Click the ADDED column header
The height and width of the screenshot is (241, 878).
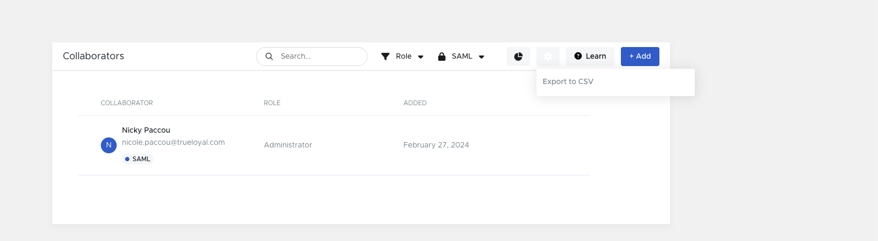[415, 103]
